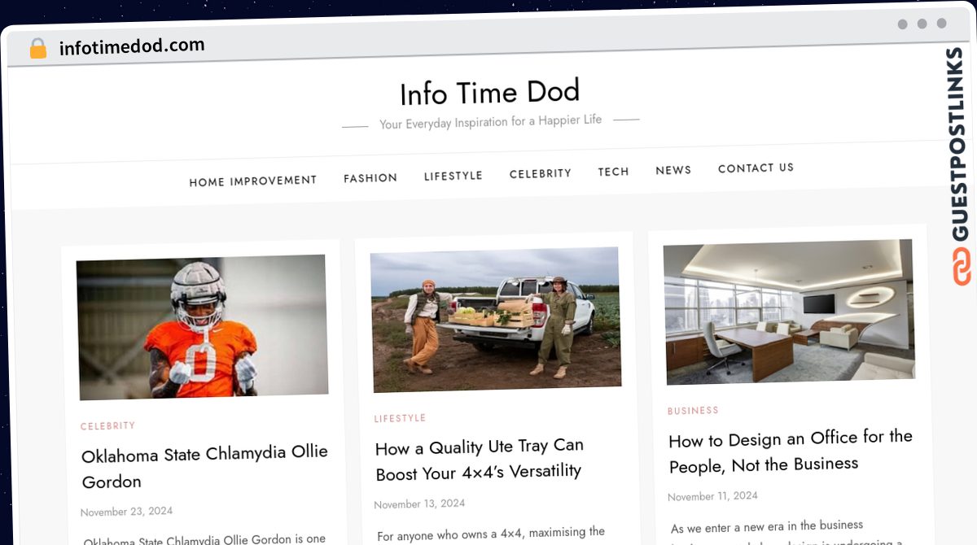
Task: Select the Lifestyle navigation menu item
Action: [453, 176]
